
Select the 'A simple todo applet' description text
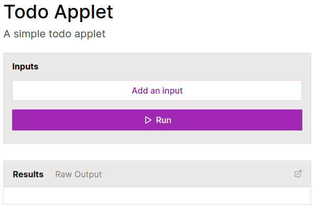click(54, 34)
